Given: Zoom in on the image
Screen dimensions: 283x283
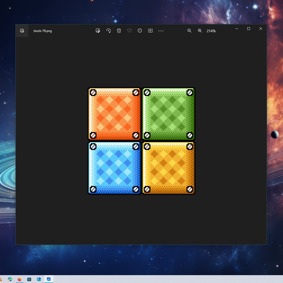Looking at the screenshot, I should click(200, 31).
